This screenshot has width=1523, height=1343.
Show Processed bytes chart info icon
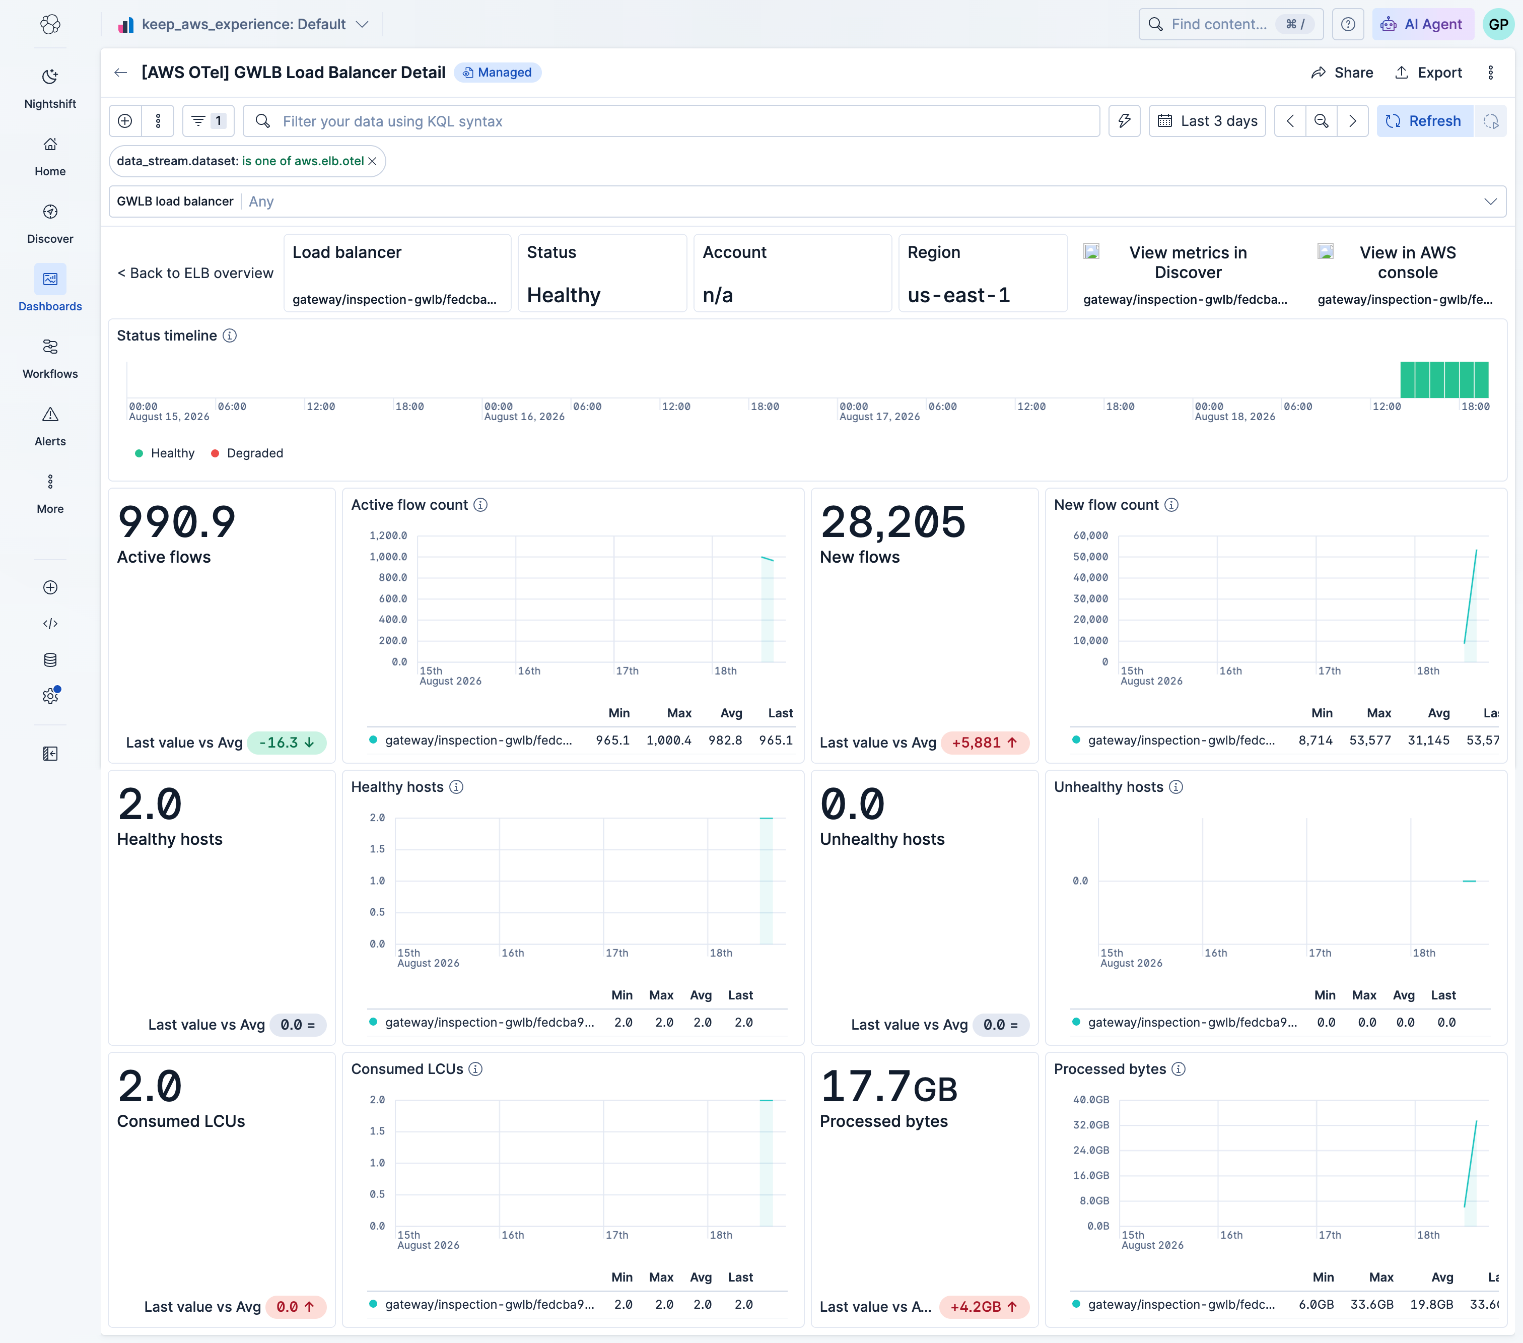(1178, 1069)
